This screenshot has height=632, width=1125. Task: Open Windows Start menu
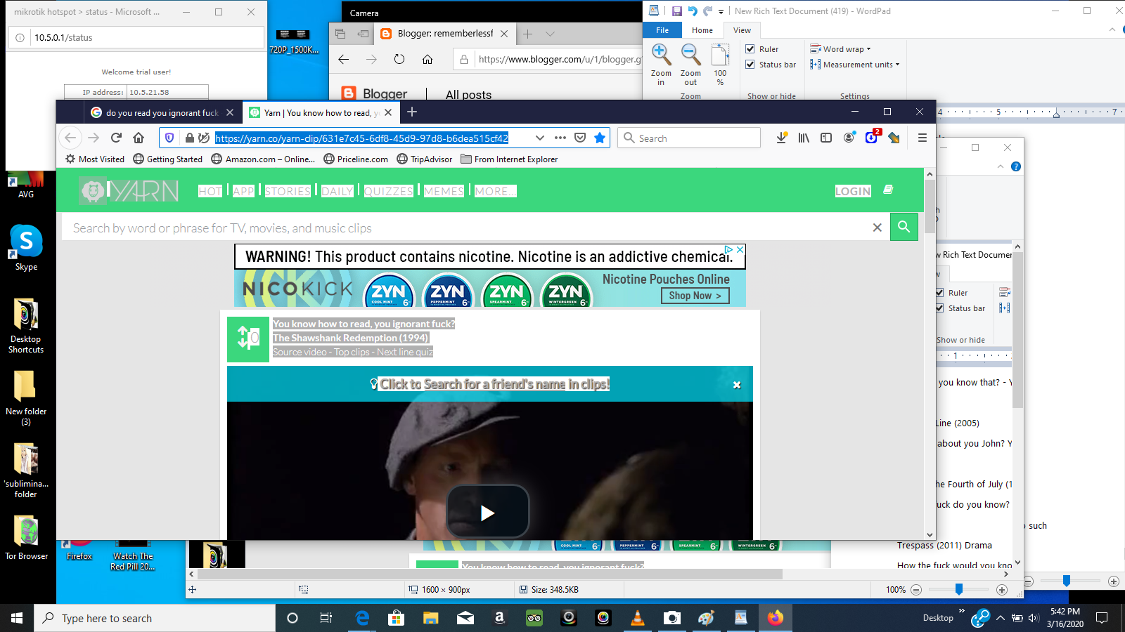17,618
